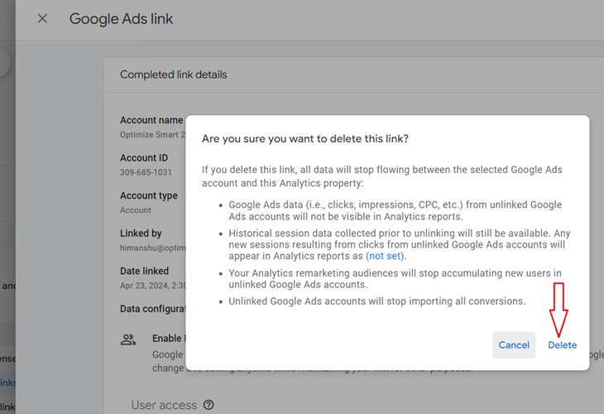Image resolution: width=604 pixels, height=414 pixels.
Task: Click the himanshu email value
Action: point(152,248)
